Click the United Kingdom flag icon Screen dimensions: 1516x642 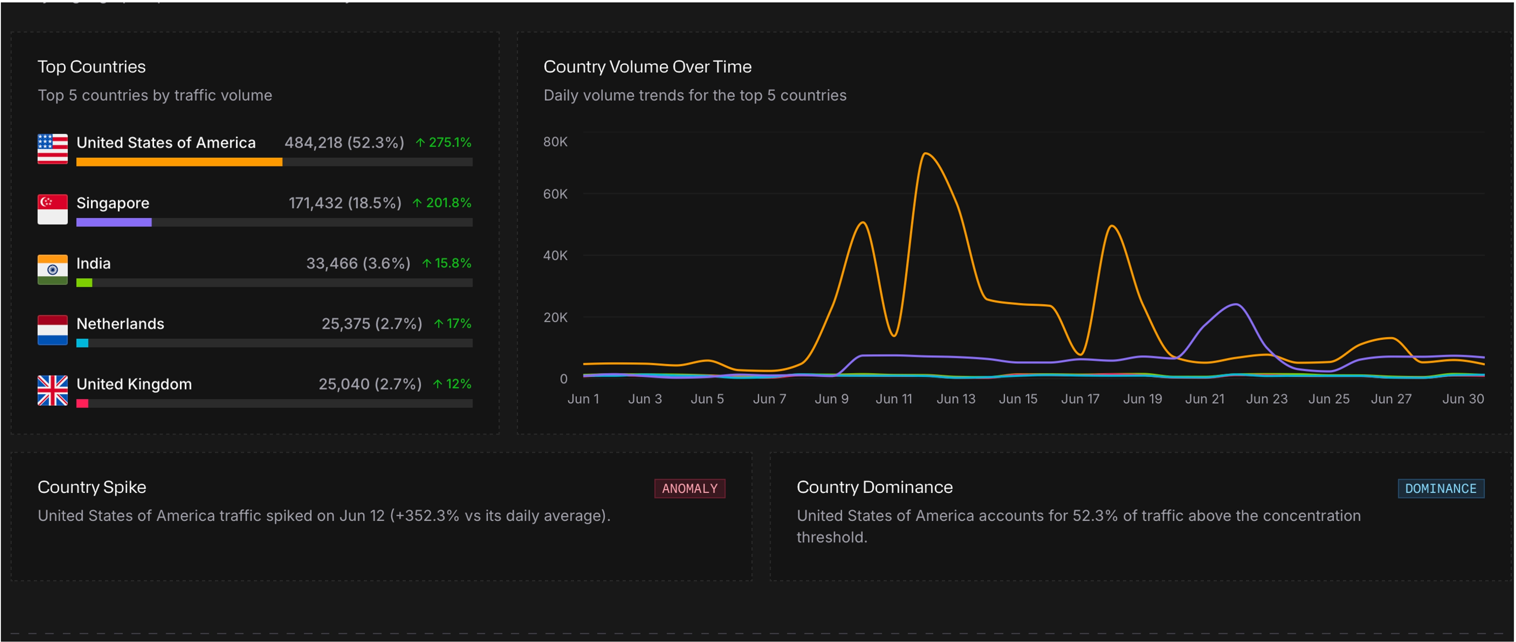click(x=53, y=391)
